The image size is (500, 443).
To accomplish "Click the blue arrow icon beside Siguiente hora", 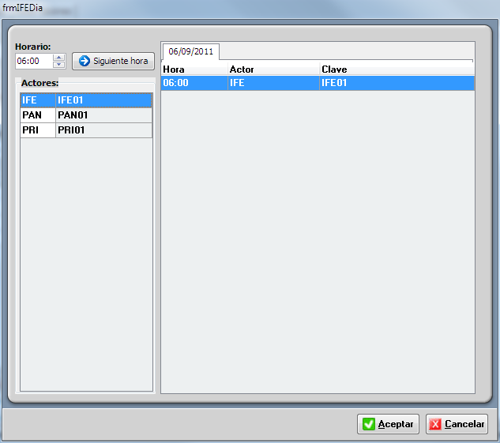I will tap(85, 61).
